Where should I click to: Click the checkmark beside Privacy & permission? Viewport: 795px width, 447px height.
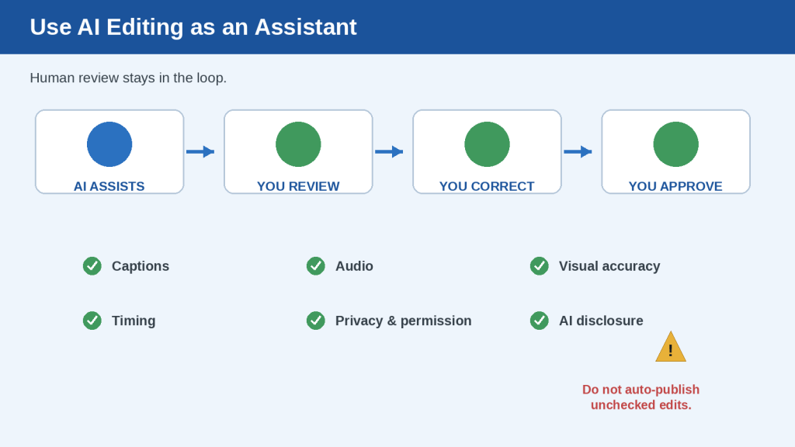[x=316, y=321]
